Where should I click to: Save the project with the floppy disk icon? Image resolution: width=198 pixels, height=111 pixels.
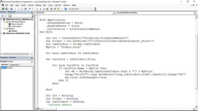click(11, 9)
